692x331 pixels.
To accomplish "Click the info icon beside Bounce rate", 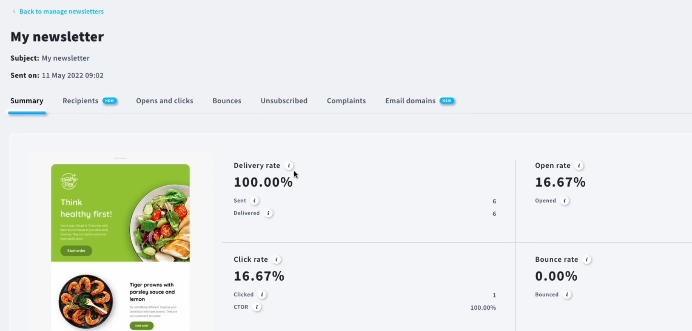I will coord(587,260).
